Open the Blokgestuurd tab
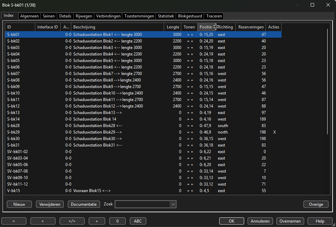This screenshot has width=336, height=227. [x=190, y=16]
